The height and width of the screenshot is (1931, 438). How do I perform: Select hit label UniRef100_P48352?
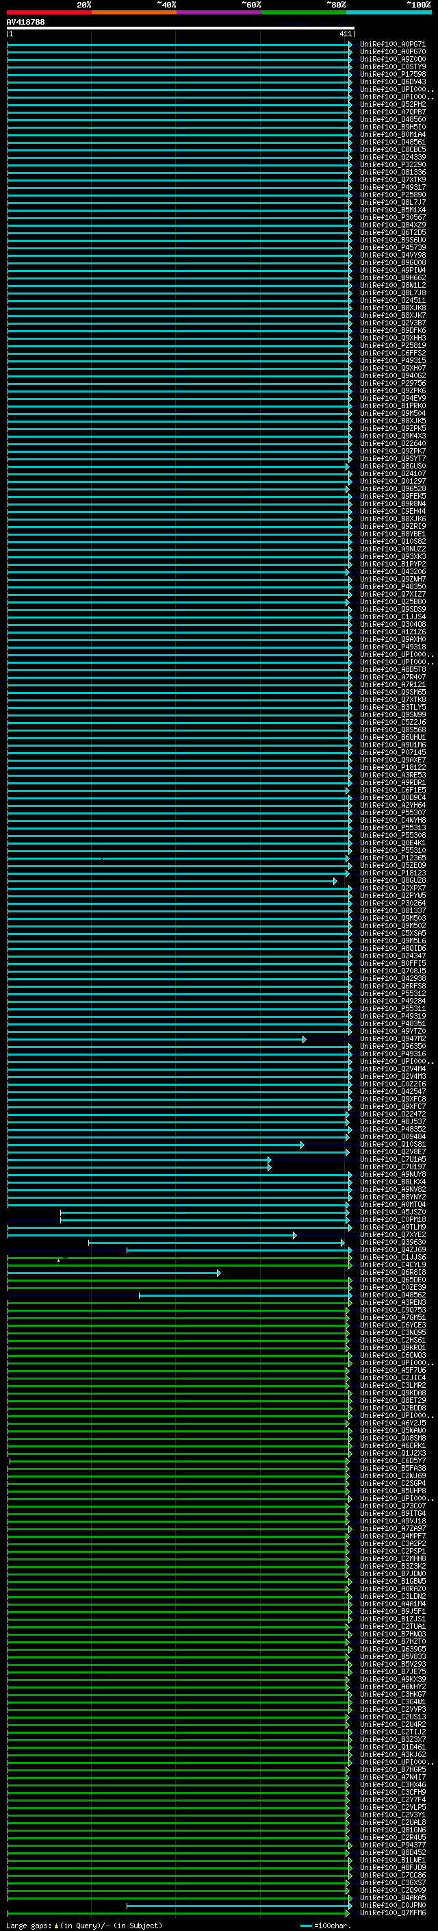393,1129
